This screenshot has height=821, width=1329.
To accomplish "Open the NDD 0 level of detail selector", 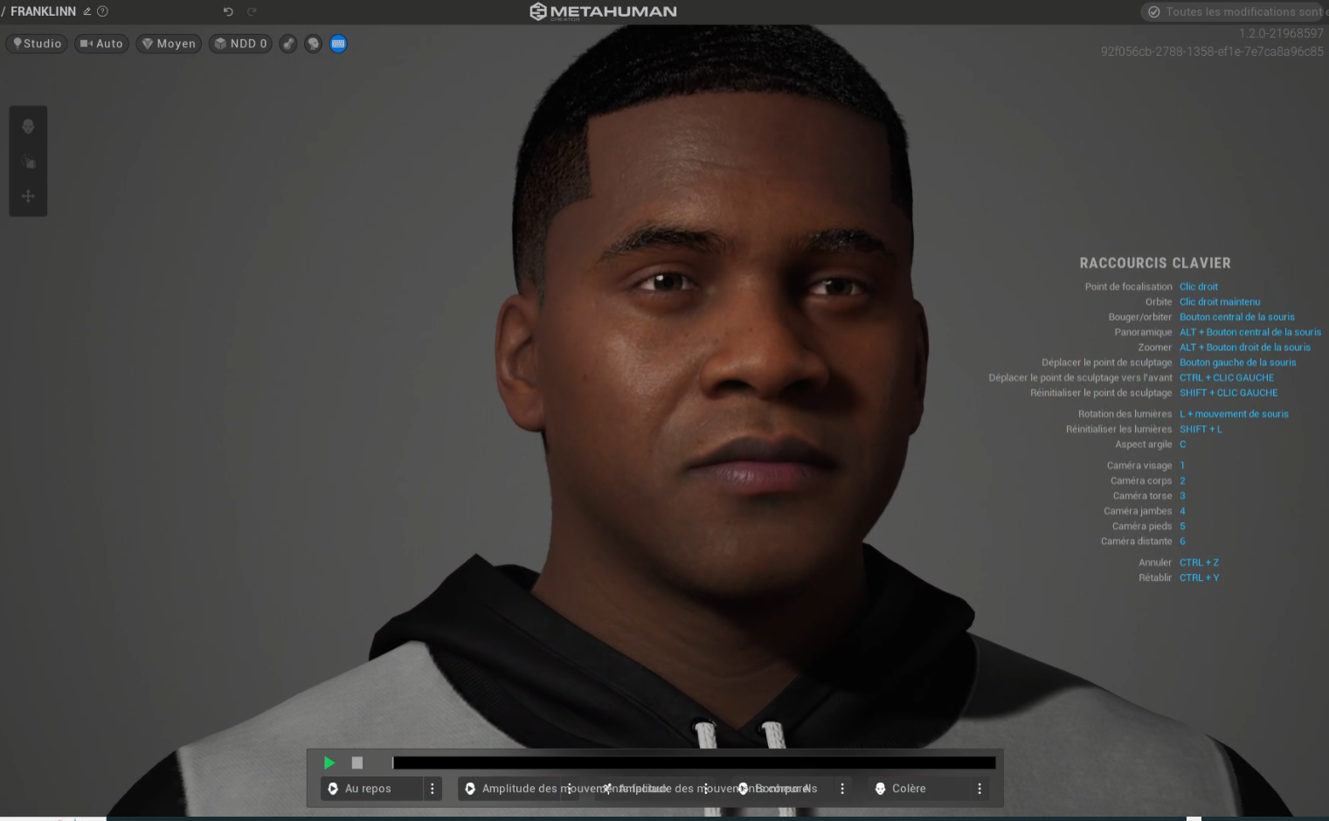I will [241, 44].
